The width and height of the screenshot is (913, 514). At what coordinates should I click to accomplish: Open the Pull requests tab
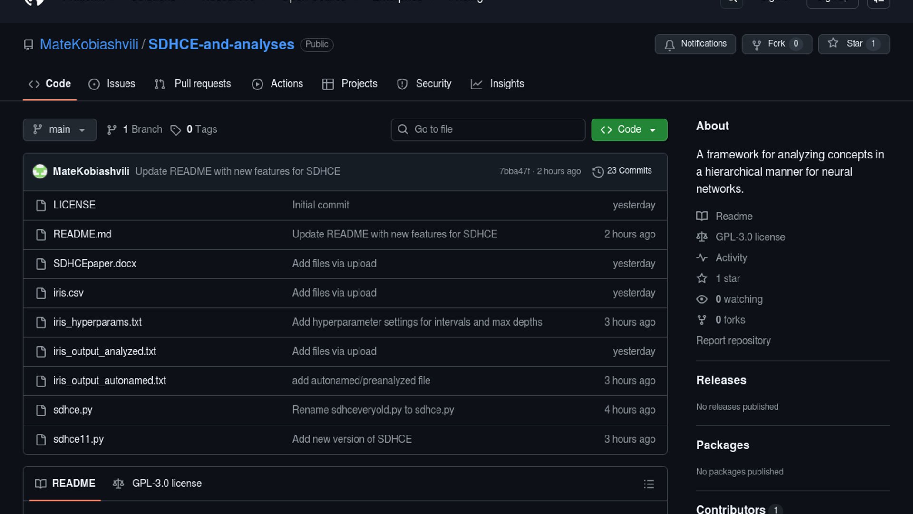point(193,84)
